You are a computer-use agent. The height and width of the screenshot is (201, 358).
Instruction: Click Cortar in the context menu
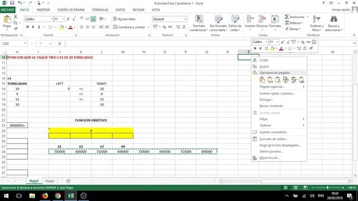click(264, 60)
